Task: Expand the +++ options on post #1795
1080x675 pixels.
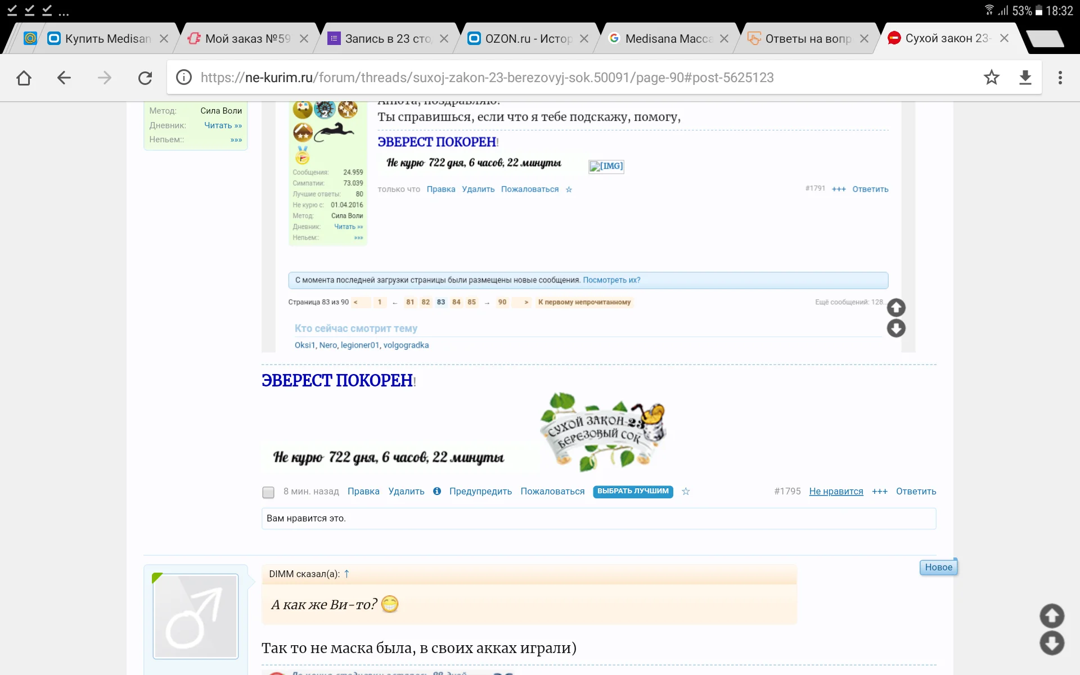Action: (879, 492)
